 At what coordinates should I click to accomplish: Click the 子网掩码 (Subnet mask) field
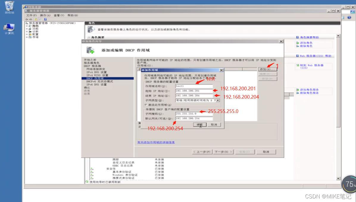click(x=194, y=114)
